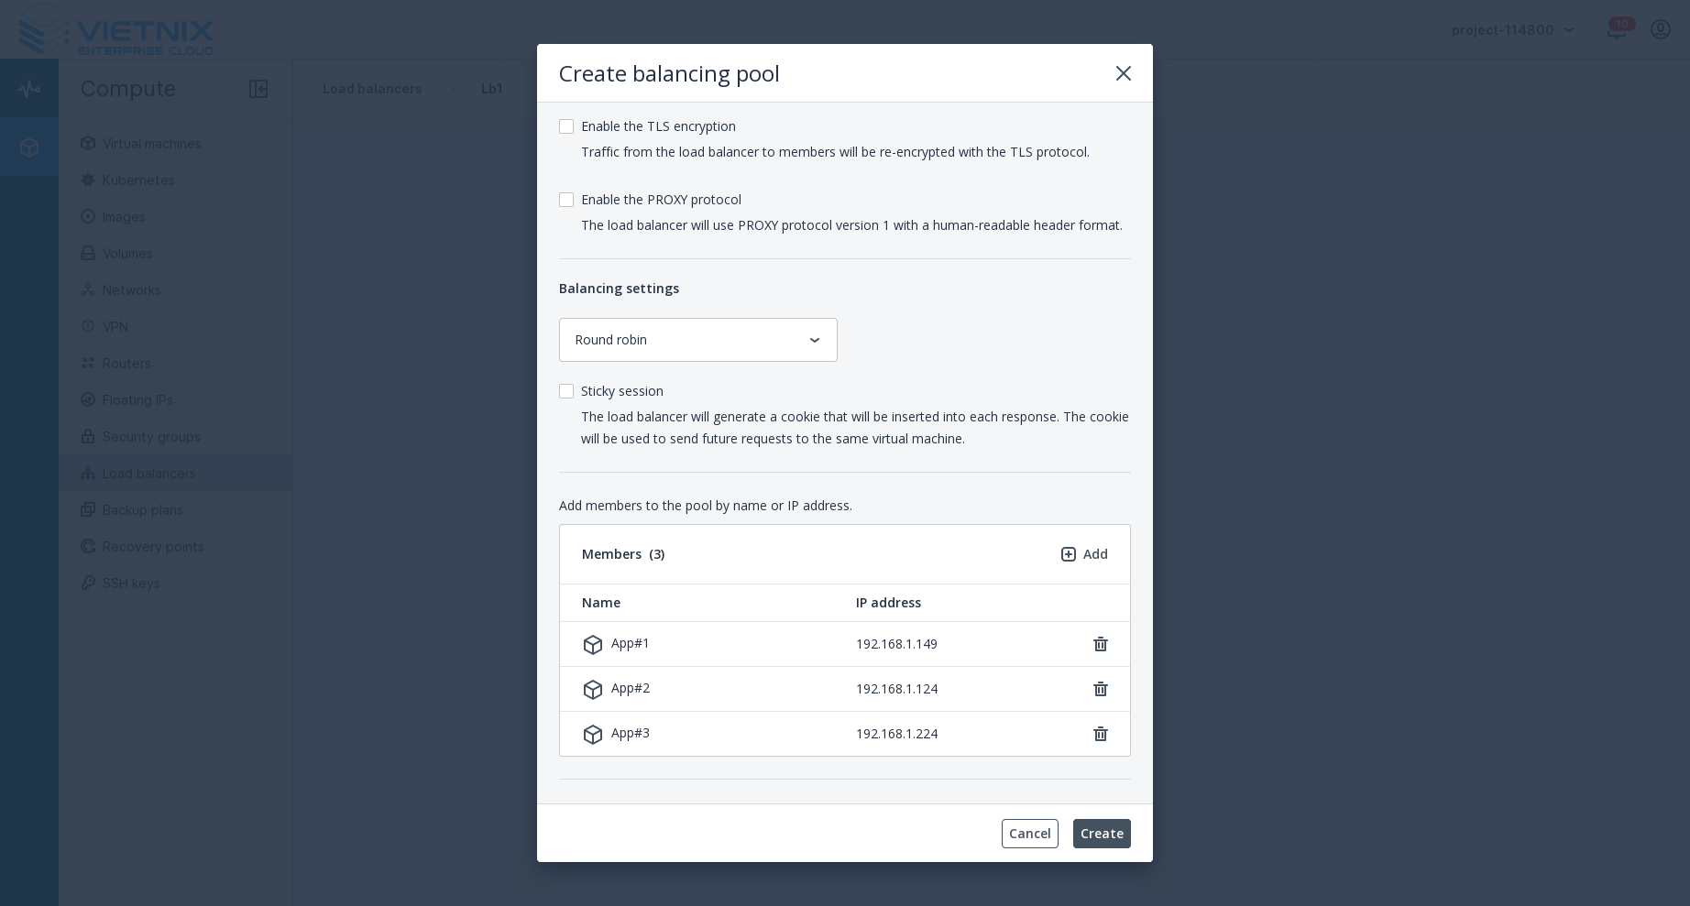This screenshot has height=906, width=1690.
Task: Toggle the Sticky session checkbox
Action: point(566,391)
